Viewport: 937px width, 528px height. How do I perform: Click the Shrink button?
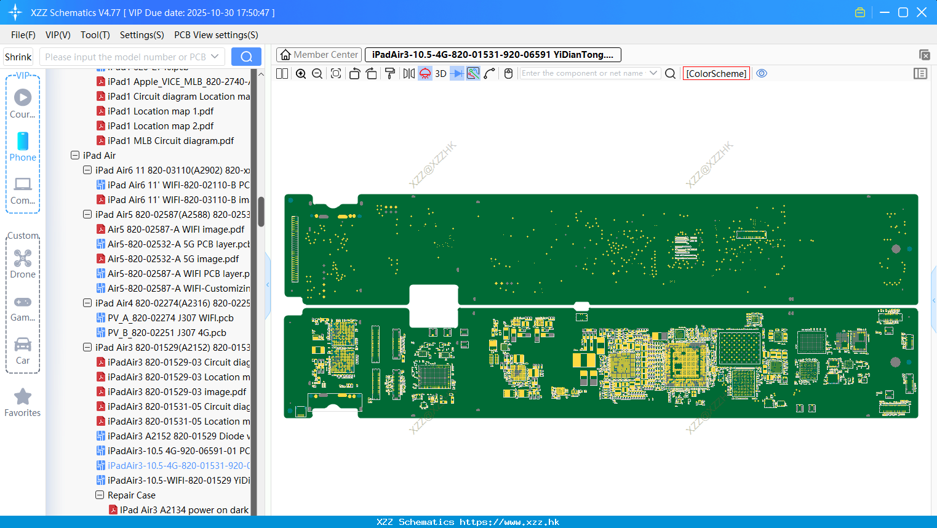[x=18, y=57]
